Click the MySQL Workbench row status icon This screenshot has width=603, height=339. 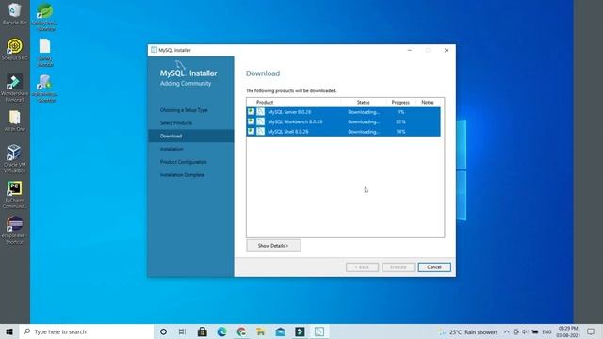click(x=252, y=121)
